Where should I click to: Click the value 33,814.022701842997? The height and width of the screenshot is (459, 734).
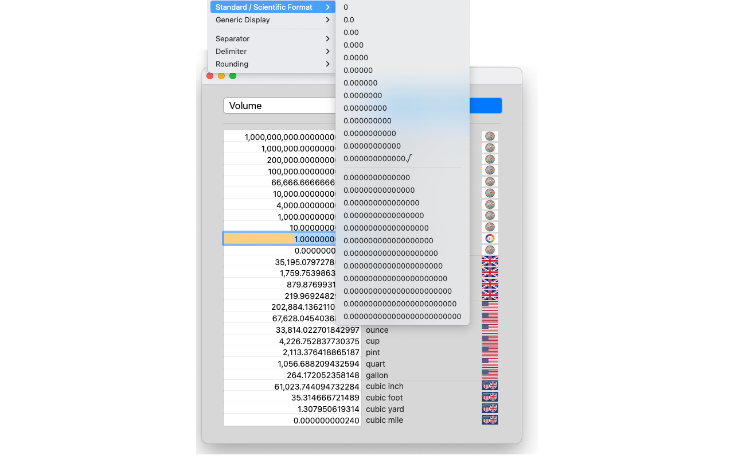[x=318, y=330]
